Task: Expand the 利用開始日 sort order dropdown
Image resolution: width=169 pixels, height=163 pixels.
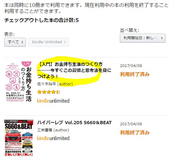Action: point(143,38)
